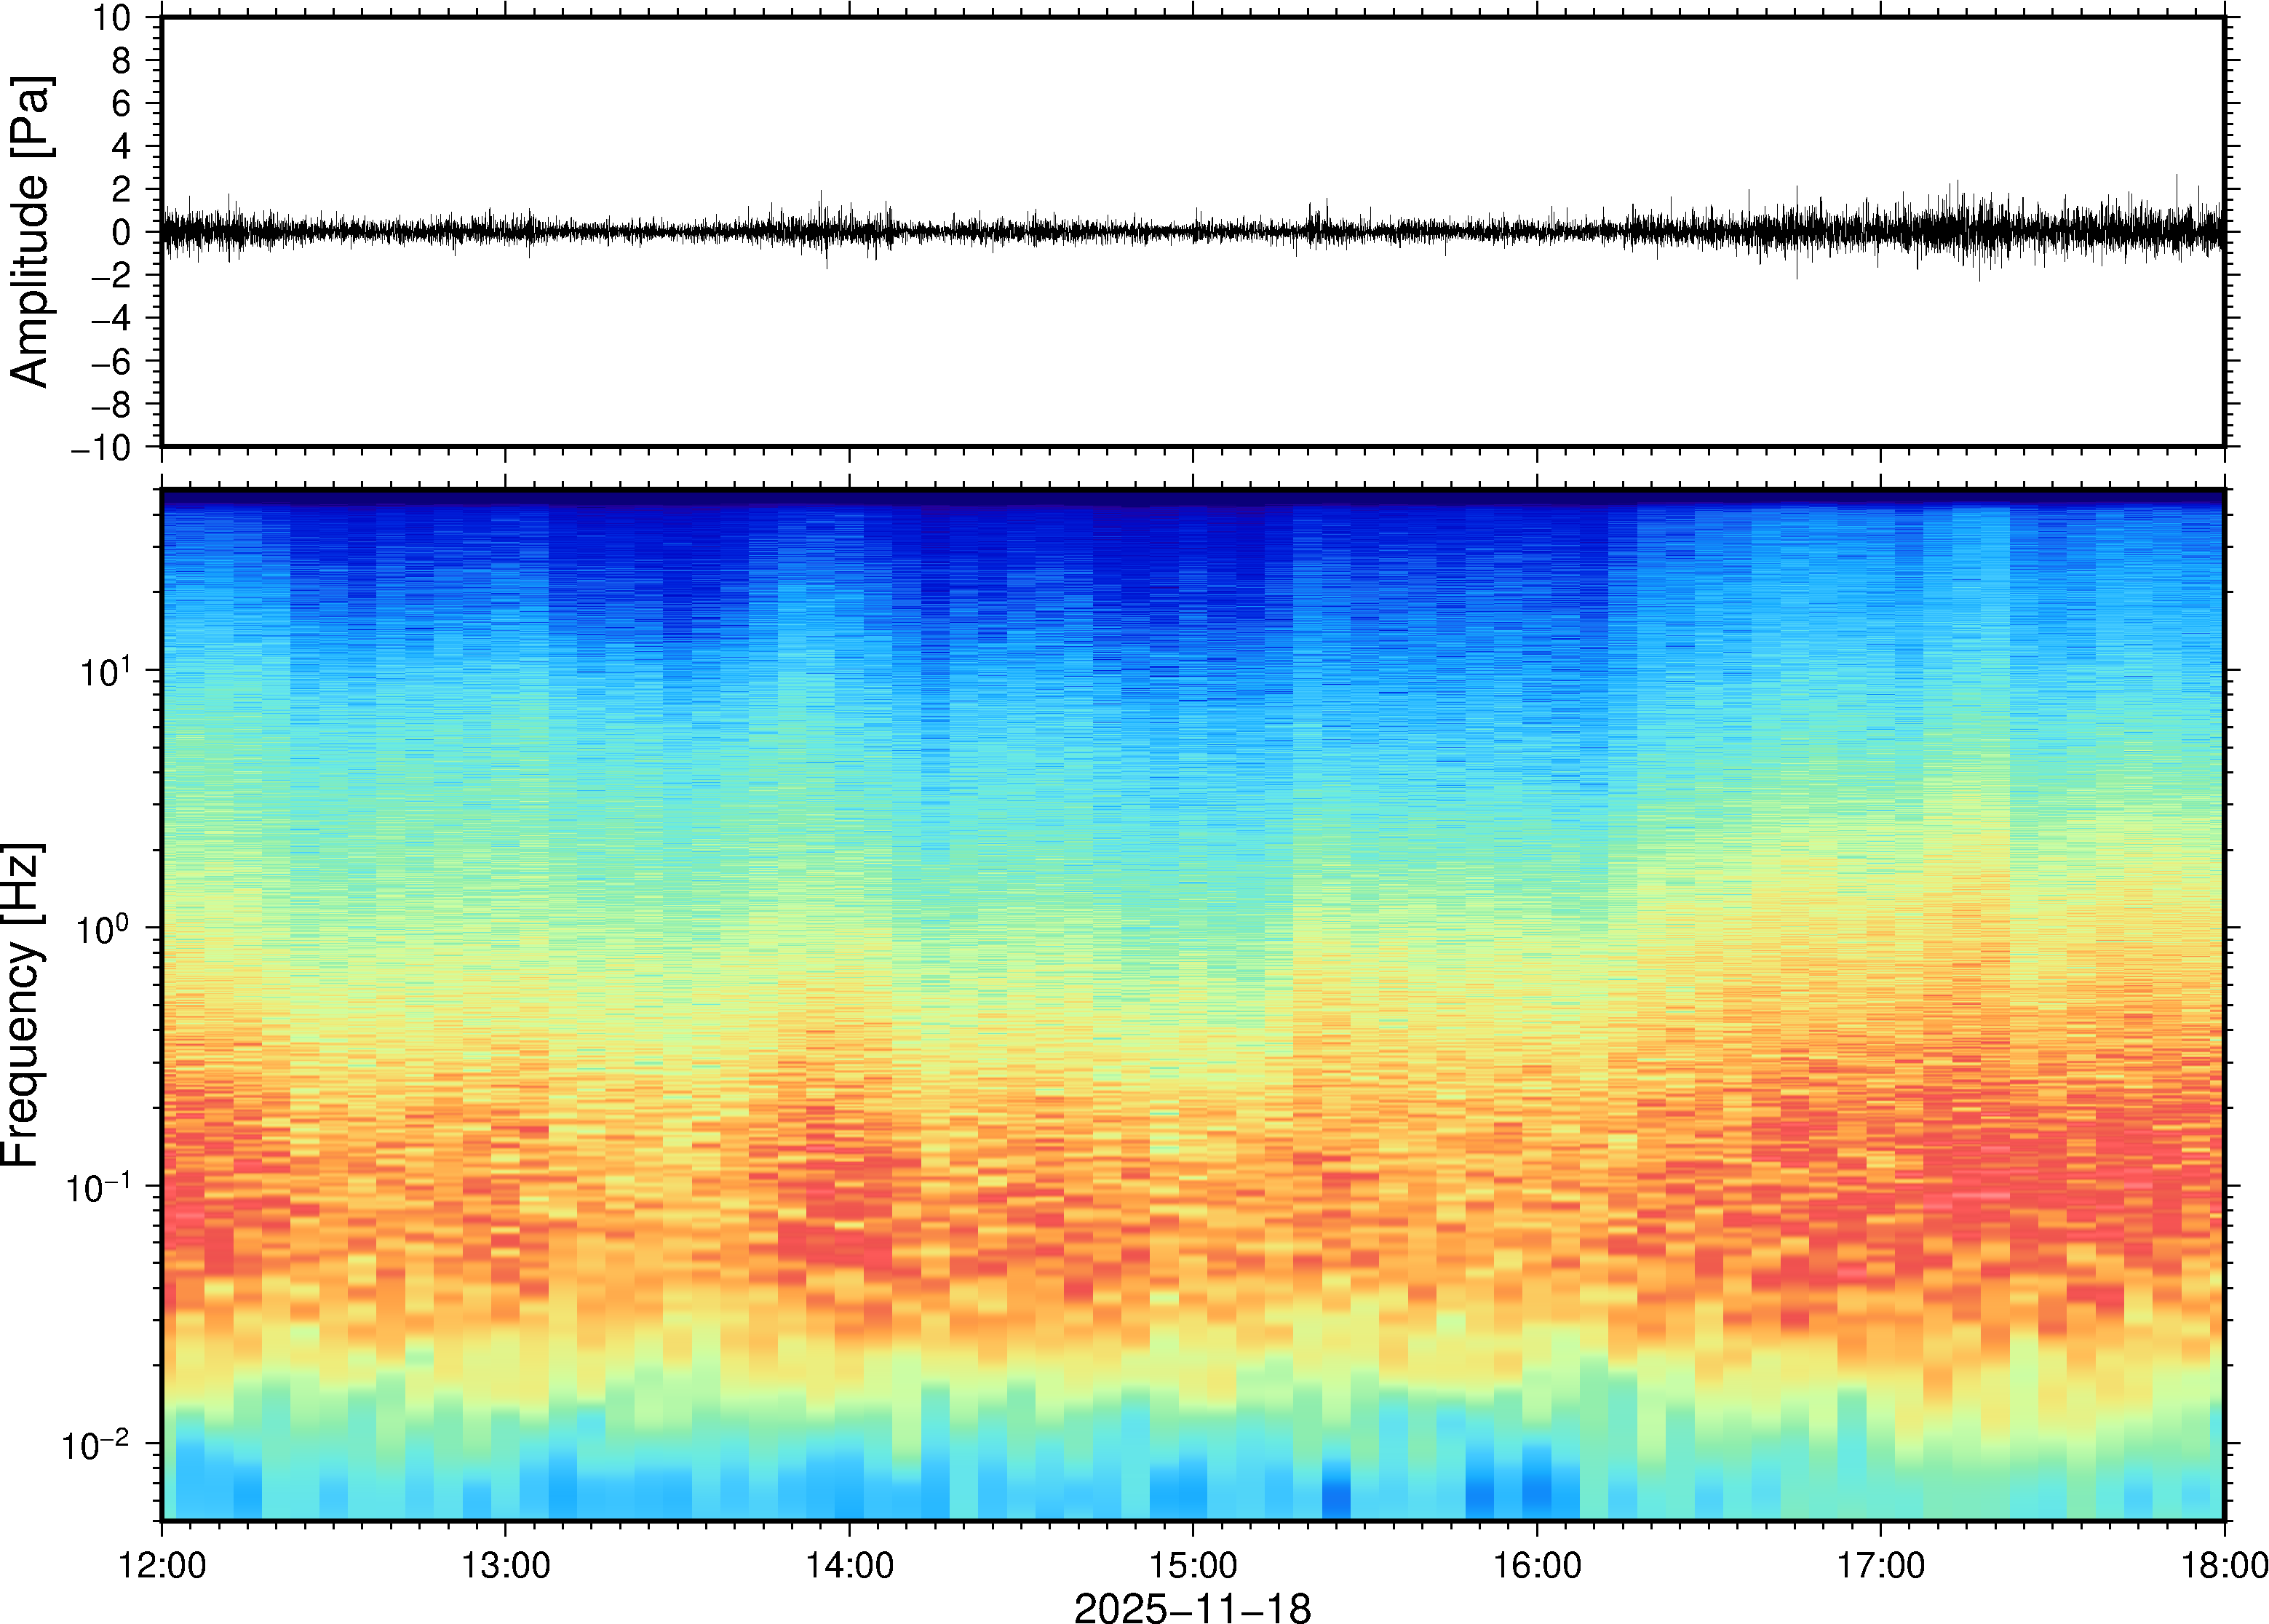Screen dimensions: 2269x1624
Task: Click the 10⁰ frequency tick label
Action: click(105, 928)
